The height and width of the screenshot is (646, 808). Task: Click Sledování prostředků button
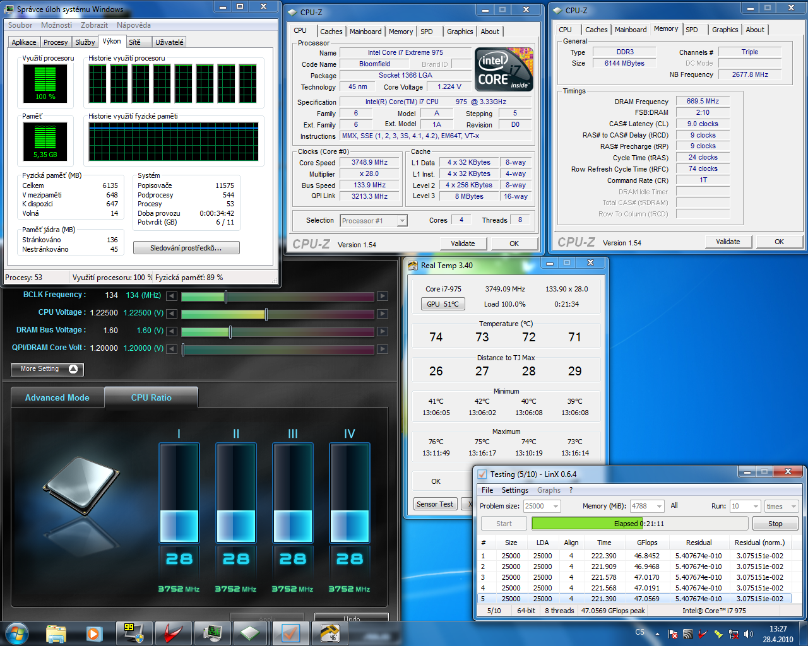pos(186,248)
